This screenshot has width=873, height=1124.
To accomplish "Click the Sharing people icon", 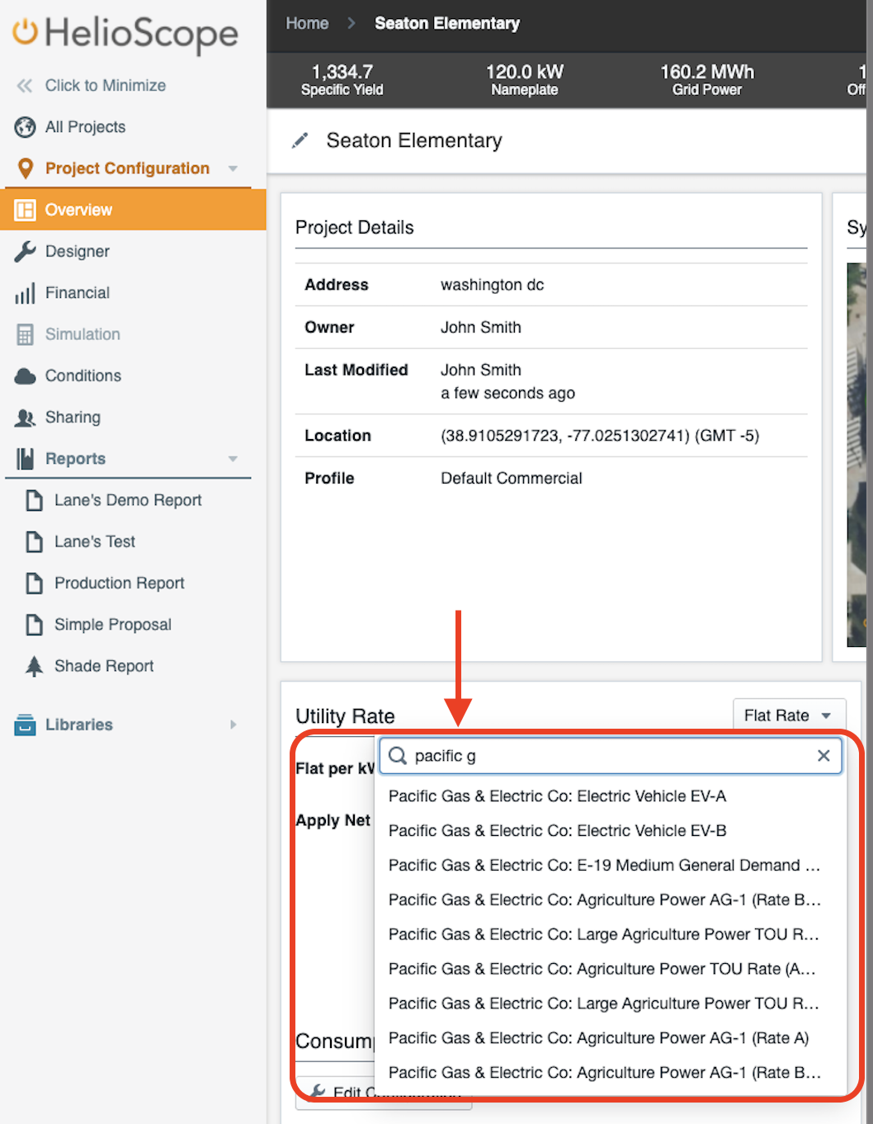I will [x=26, y=418].
